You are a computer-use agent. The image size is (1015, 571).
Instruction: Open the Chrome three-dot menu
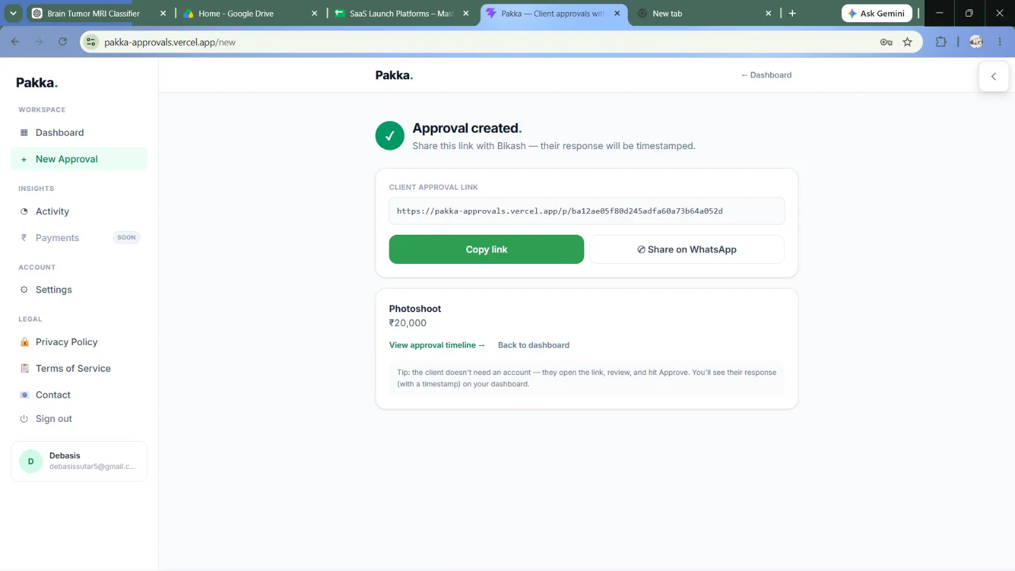pyautogui.click(x=1000, y=42)
